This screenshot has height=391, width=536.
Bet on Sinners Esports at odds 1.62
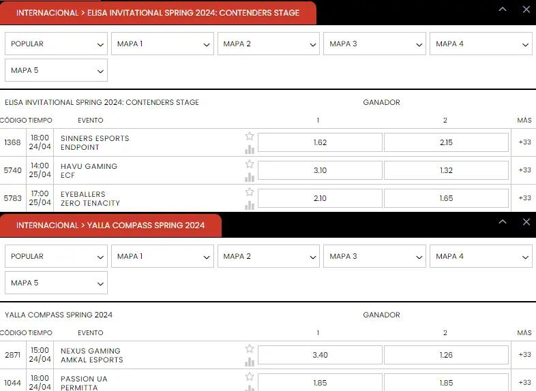[x=320, y=142]
